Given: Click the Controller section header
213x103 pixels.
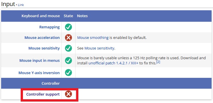Looking at the screenshot, I should click(x=51, y=83).
